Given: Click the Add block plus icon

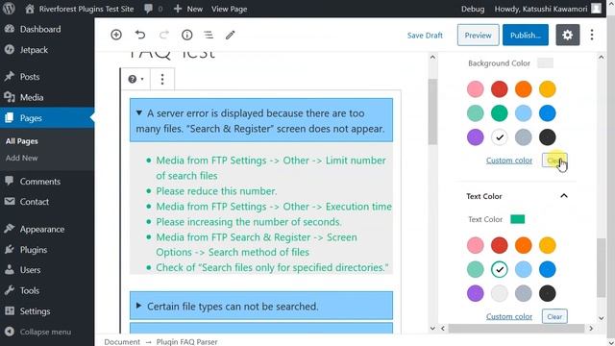Looking at the screenshot, I should coord(116,35).
